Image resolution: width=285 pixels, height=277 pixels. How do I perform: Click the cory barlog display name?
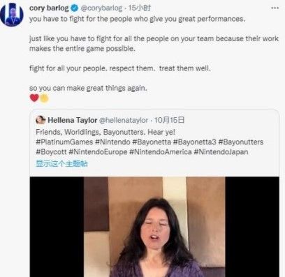point(49,8)
